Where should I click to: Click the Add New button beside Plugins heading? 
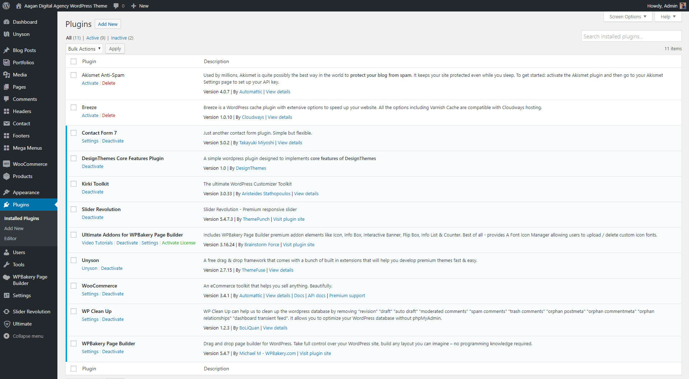[x=108, y=24]
